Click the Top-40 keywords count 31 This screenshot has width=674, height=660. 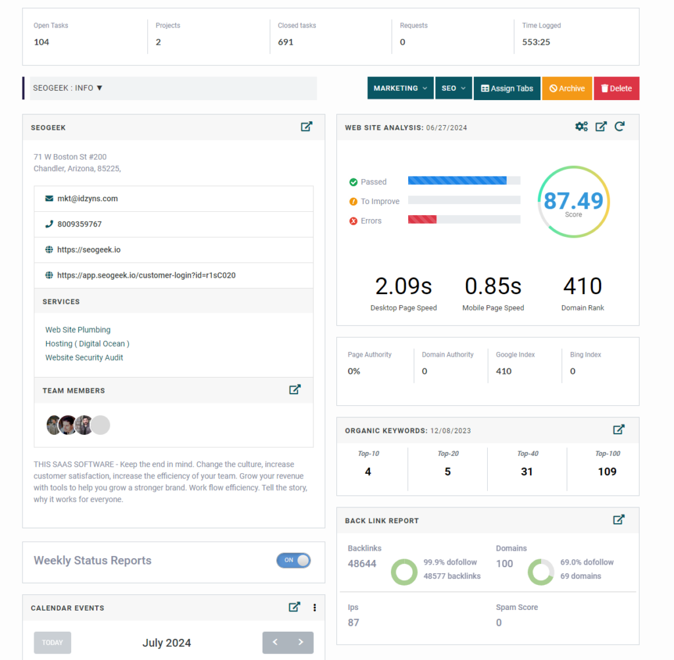pyautogui.click(x=527, y=472)
